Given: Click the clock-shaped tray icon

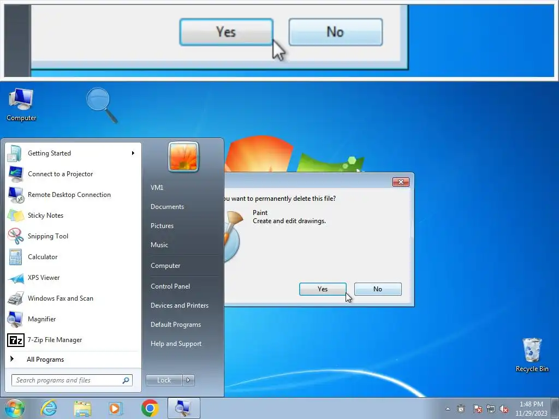Looking at the screenshot, I should pos(461,409).
